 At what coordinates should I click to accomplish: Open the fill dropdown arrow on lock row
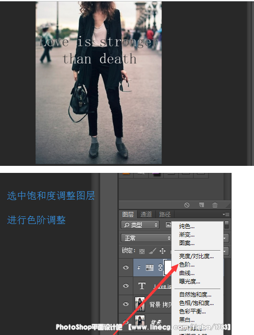coord(225,251)
